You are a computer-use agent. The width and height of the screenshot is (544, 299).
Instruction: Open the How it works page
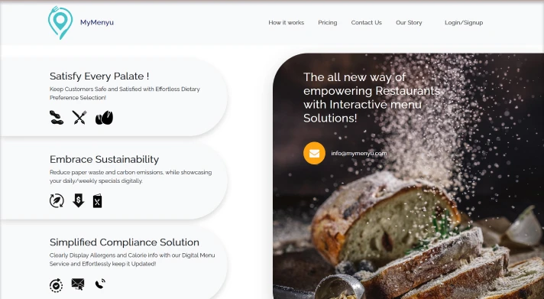pos(287,23)
